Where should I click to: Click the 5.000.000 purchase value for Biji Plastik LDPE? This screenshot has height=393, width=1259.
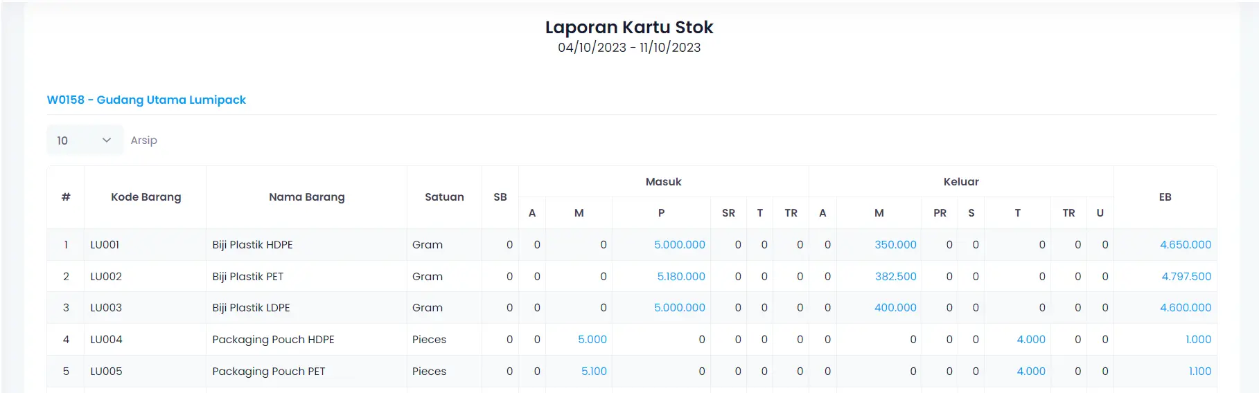679,308
